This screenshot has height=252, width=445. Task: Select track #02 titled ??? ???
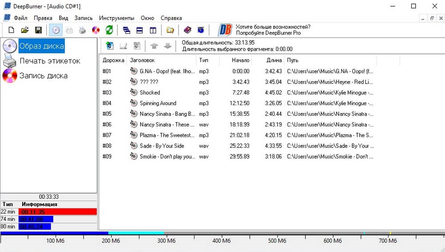click(238, 82)
